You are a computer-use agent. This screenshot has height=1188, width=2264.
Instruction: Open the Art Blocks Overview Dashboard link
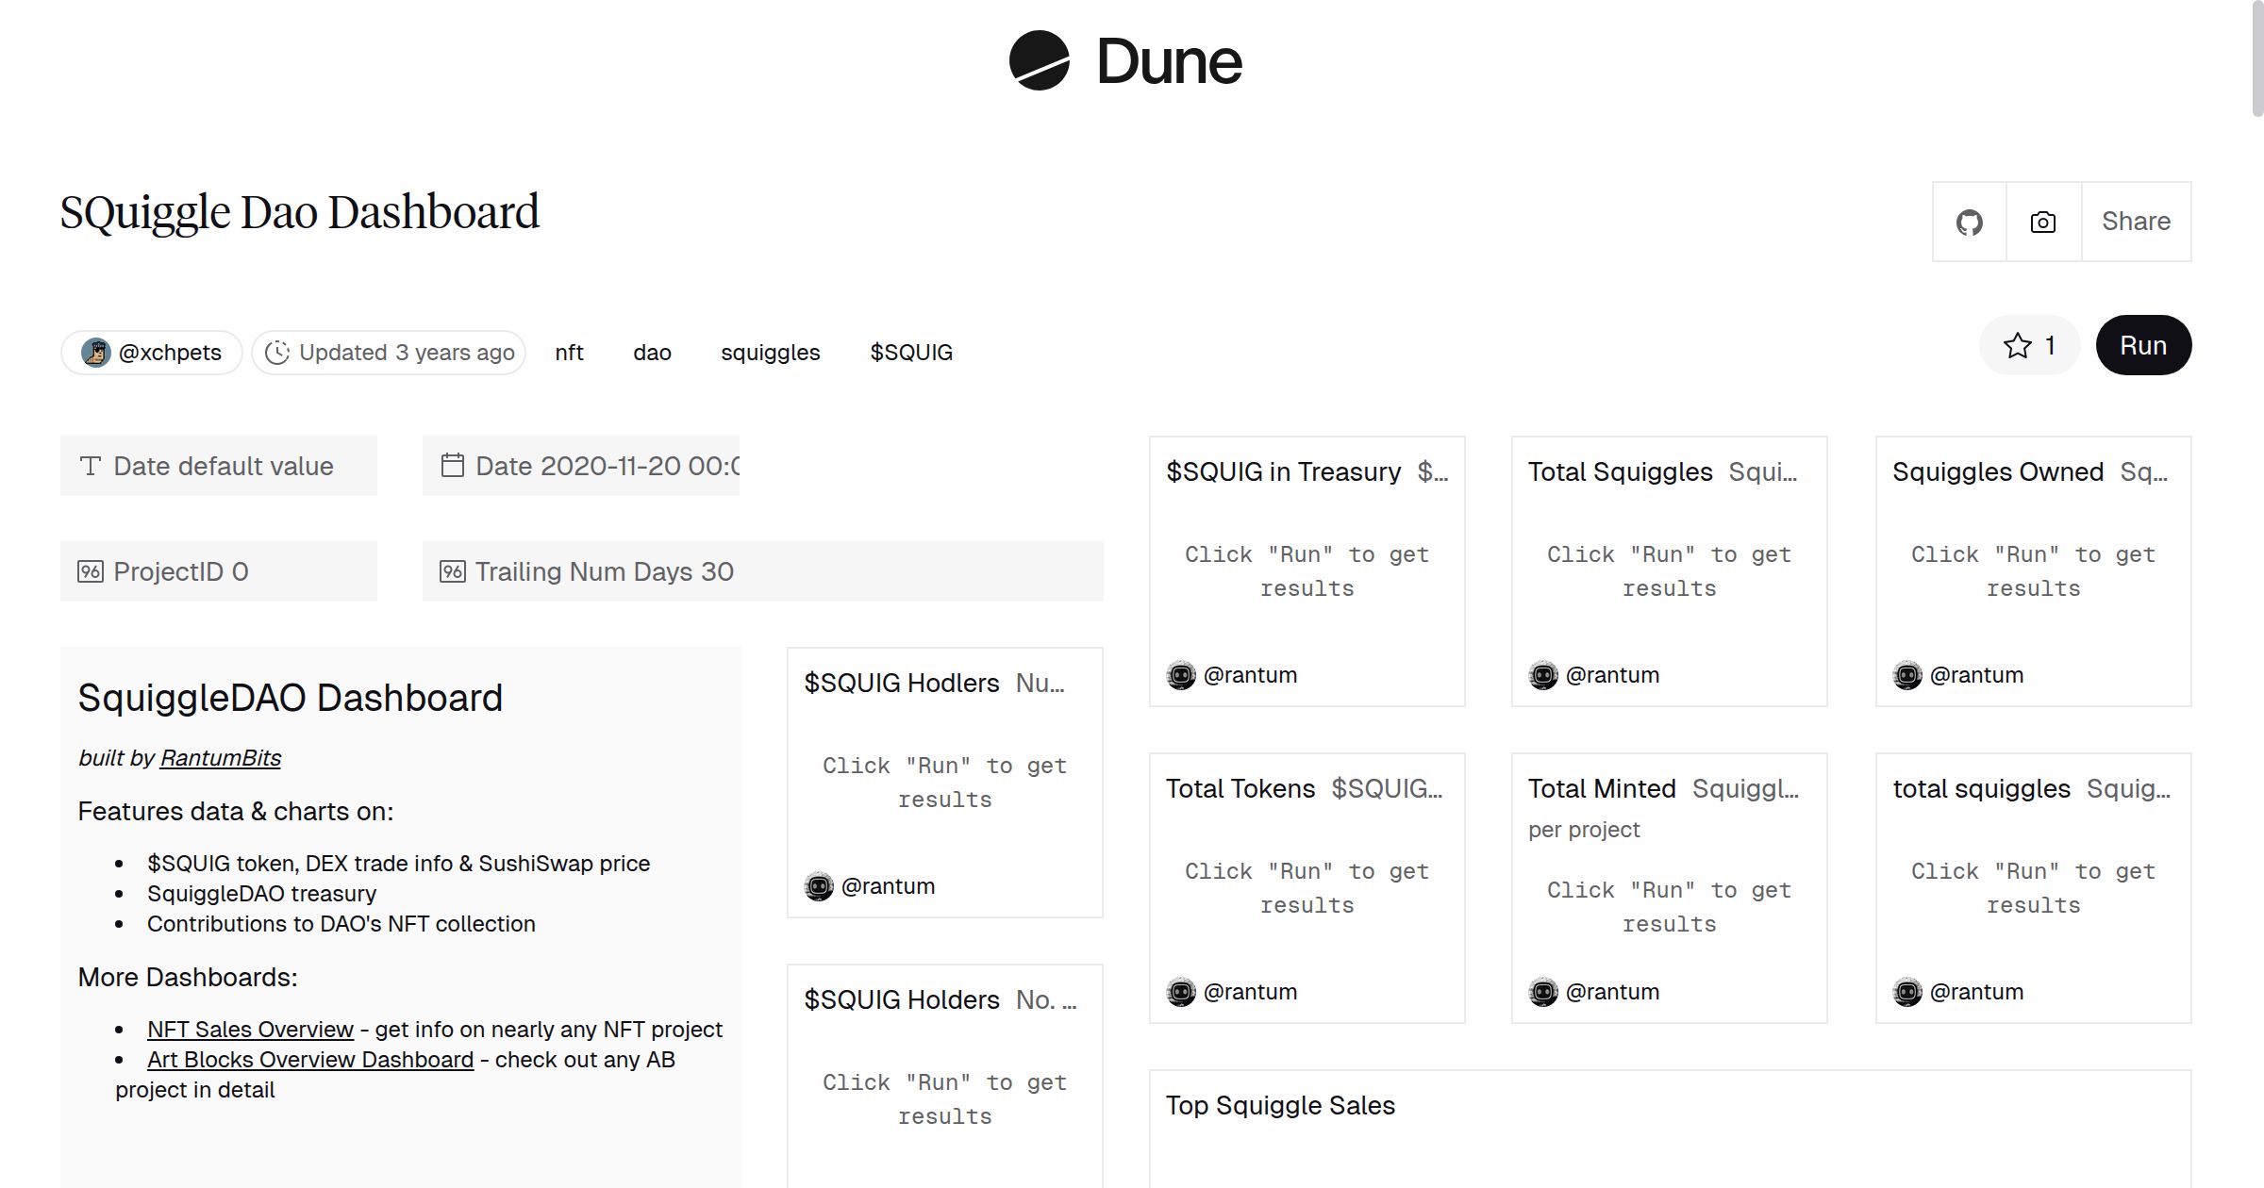309,1059
